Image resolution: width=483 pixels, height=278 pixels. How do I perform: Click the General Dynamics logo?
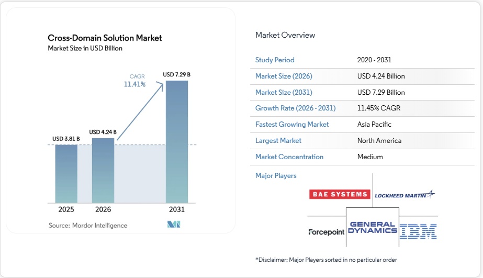(372, 227)
